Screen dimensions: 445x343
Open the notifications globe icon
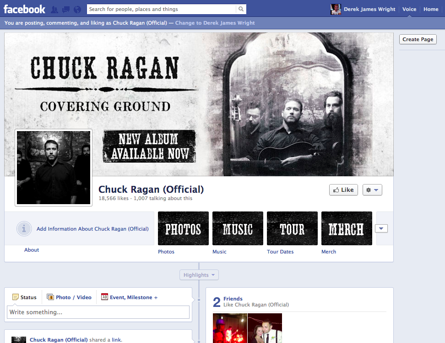(77, 10)
